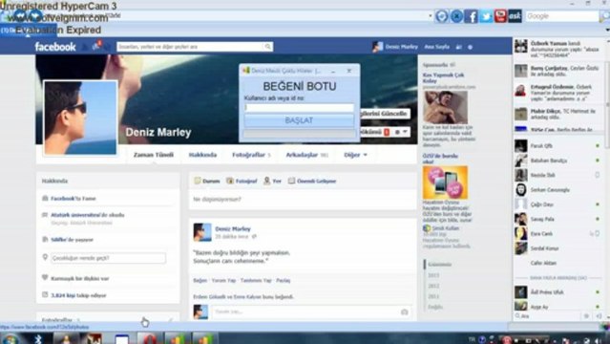610x344 pixels.
Task: Click the privacy shortcuts icon next to Ana Sayfa
Action: pos(459,47)
